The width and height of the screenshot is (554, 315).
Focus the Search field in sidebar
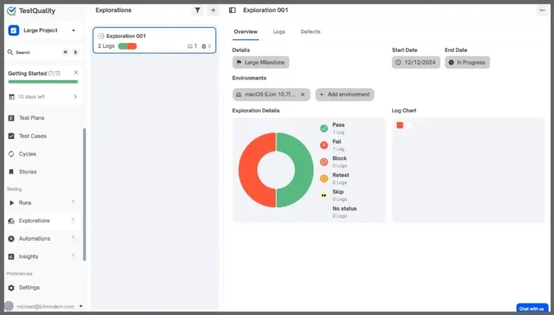click(43, 52)
